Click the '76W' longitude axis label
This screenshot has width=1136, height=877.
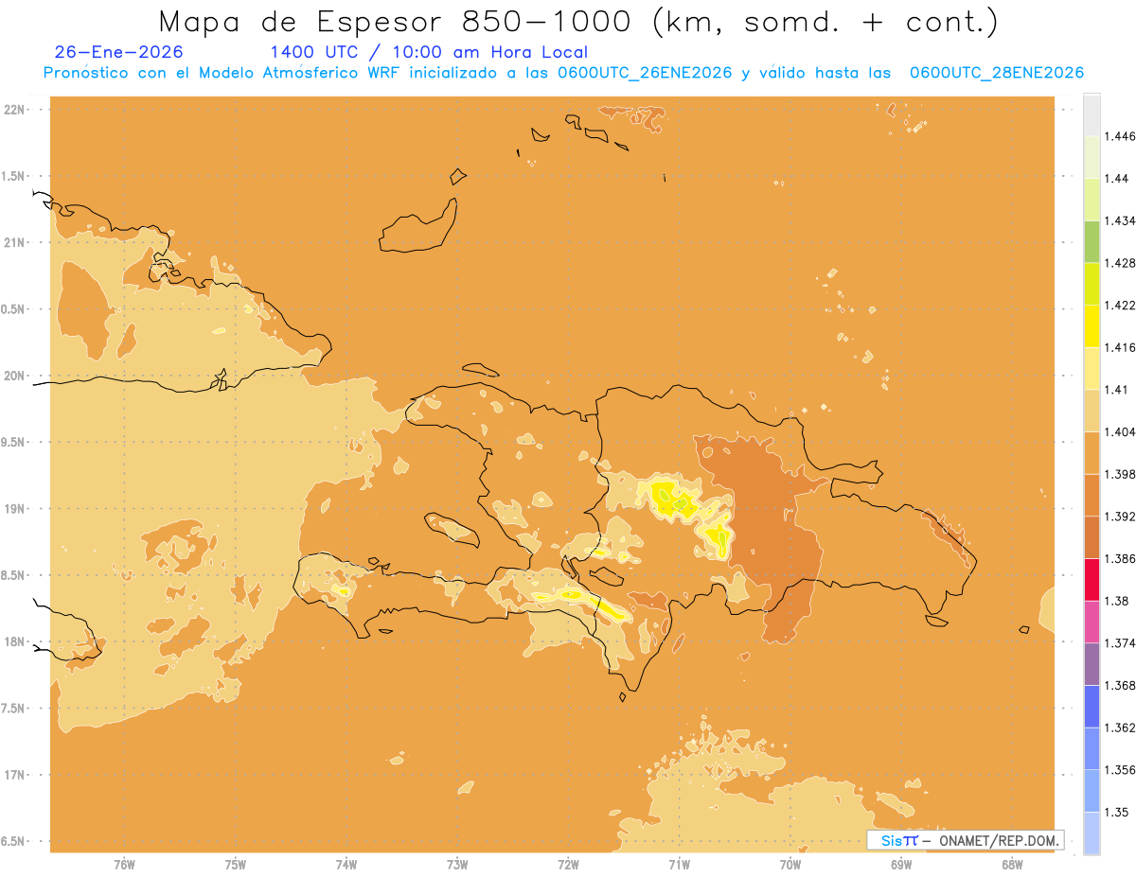124,865
